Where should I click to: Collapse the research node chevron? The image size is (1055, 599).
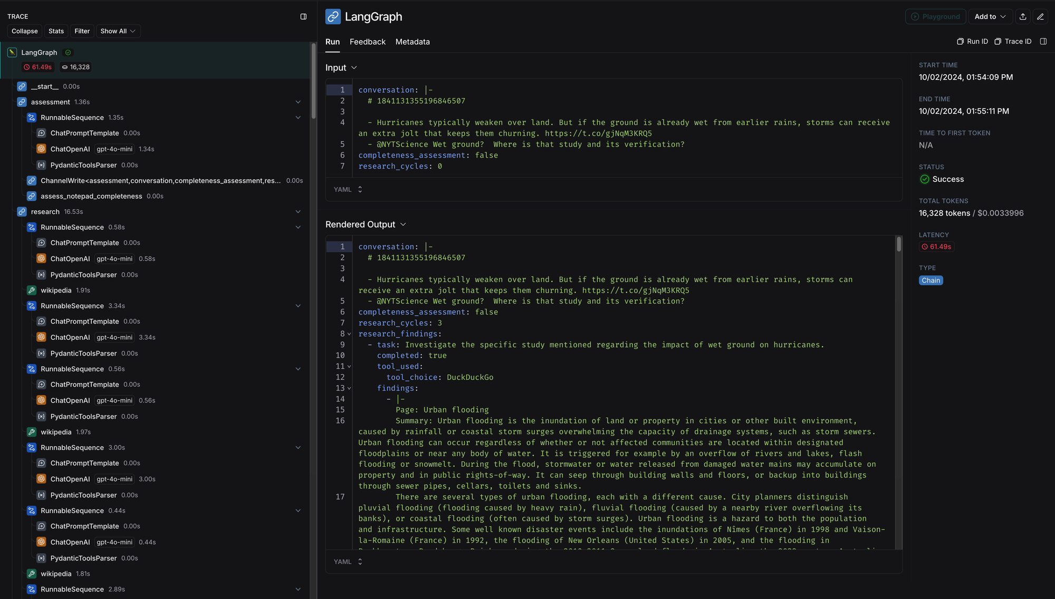(298, 212)
